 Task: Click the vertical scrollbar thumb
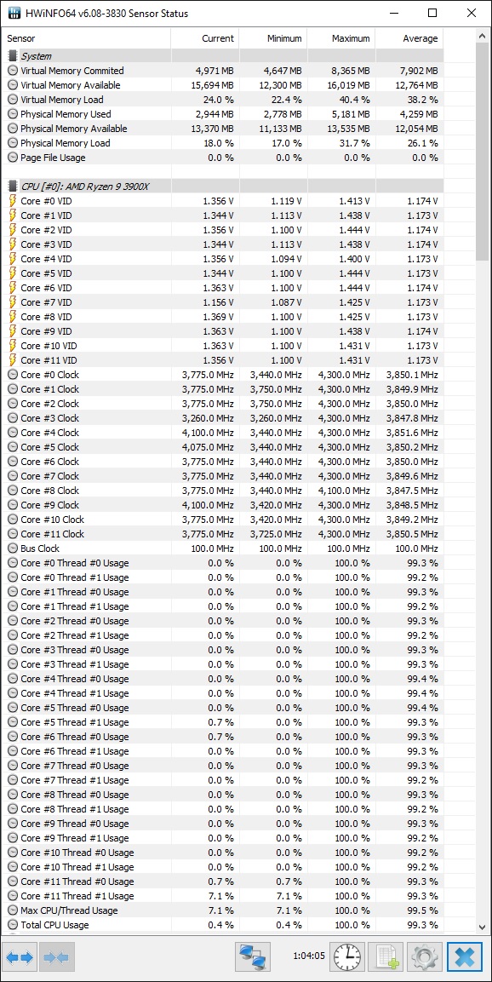(x=482, y=152)
